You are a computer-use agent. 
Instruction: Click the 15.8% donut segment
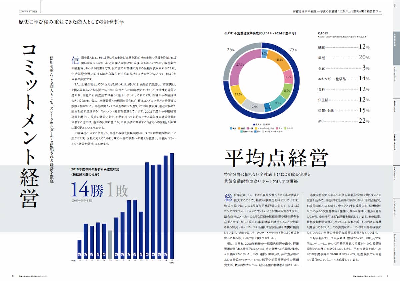279,60
